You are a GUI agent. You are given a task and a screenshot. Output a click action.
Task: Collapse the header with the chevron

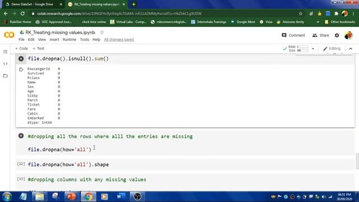[351, 49]
